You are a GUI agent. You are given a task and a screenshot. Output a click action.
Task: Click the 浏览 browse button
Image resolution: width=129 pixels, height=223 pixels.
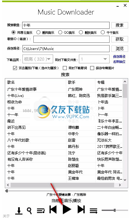[120, 49]
